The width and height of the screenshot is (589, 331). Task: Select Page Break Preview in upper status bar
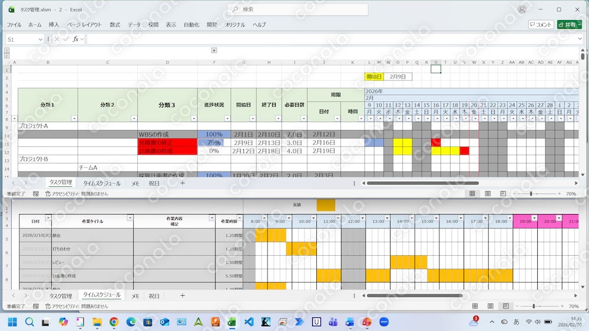click(x=503, y=193)
